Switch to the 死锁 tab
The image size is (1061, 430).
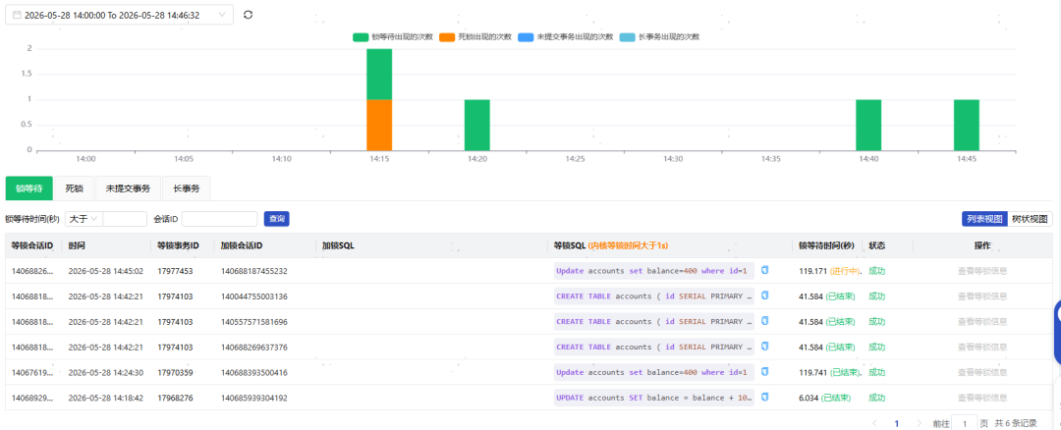tap(75, 188)
